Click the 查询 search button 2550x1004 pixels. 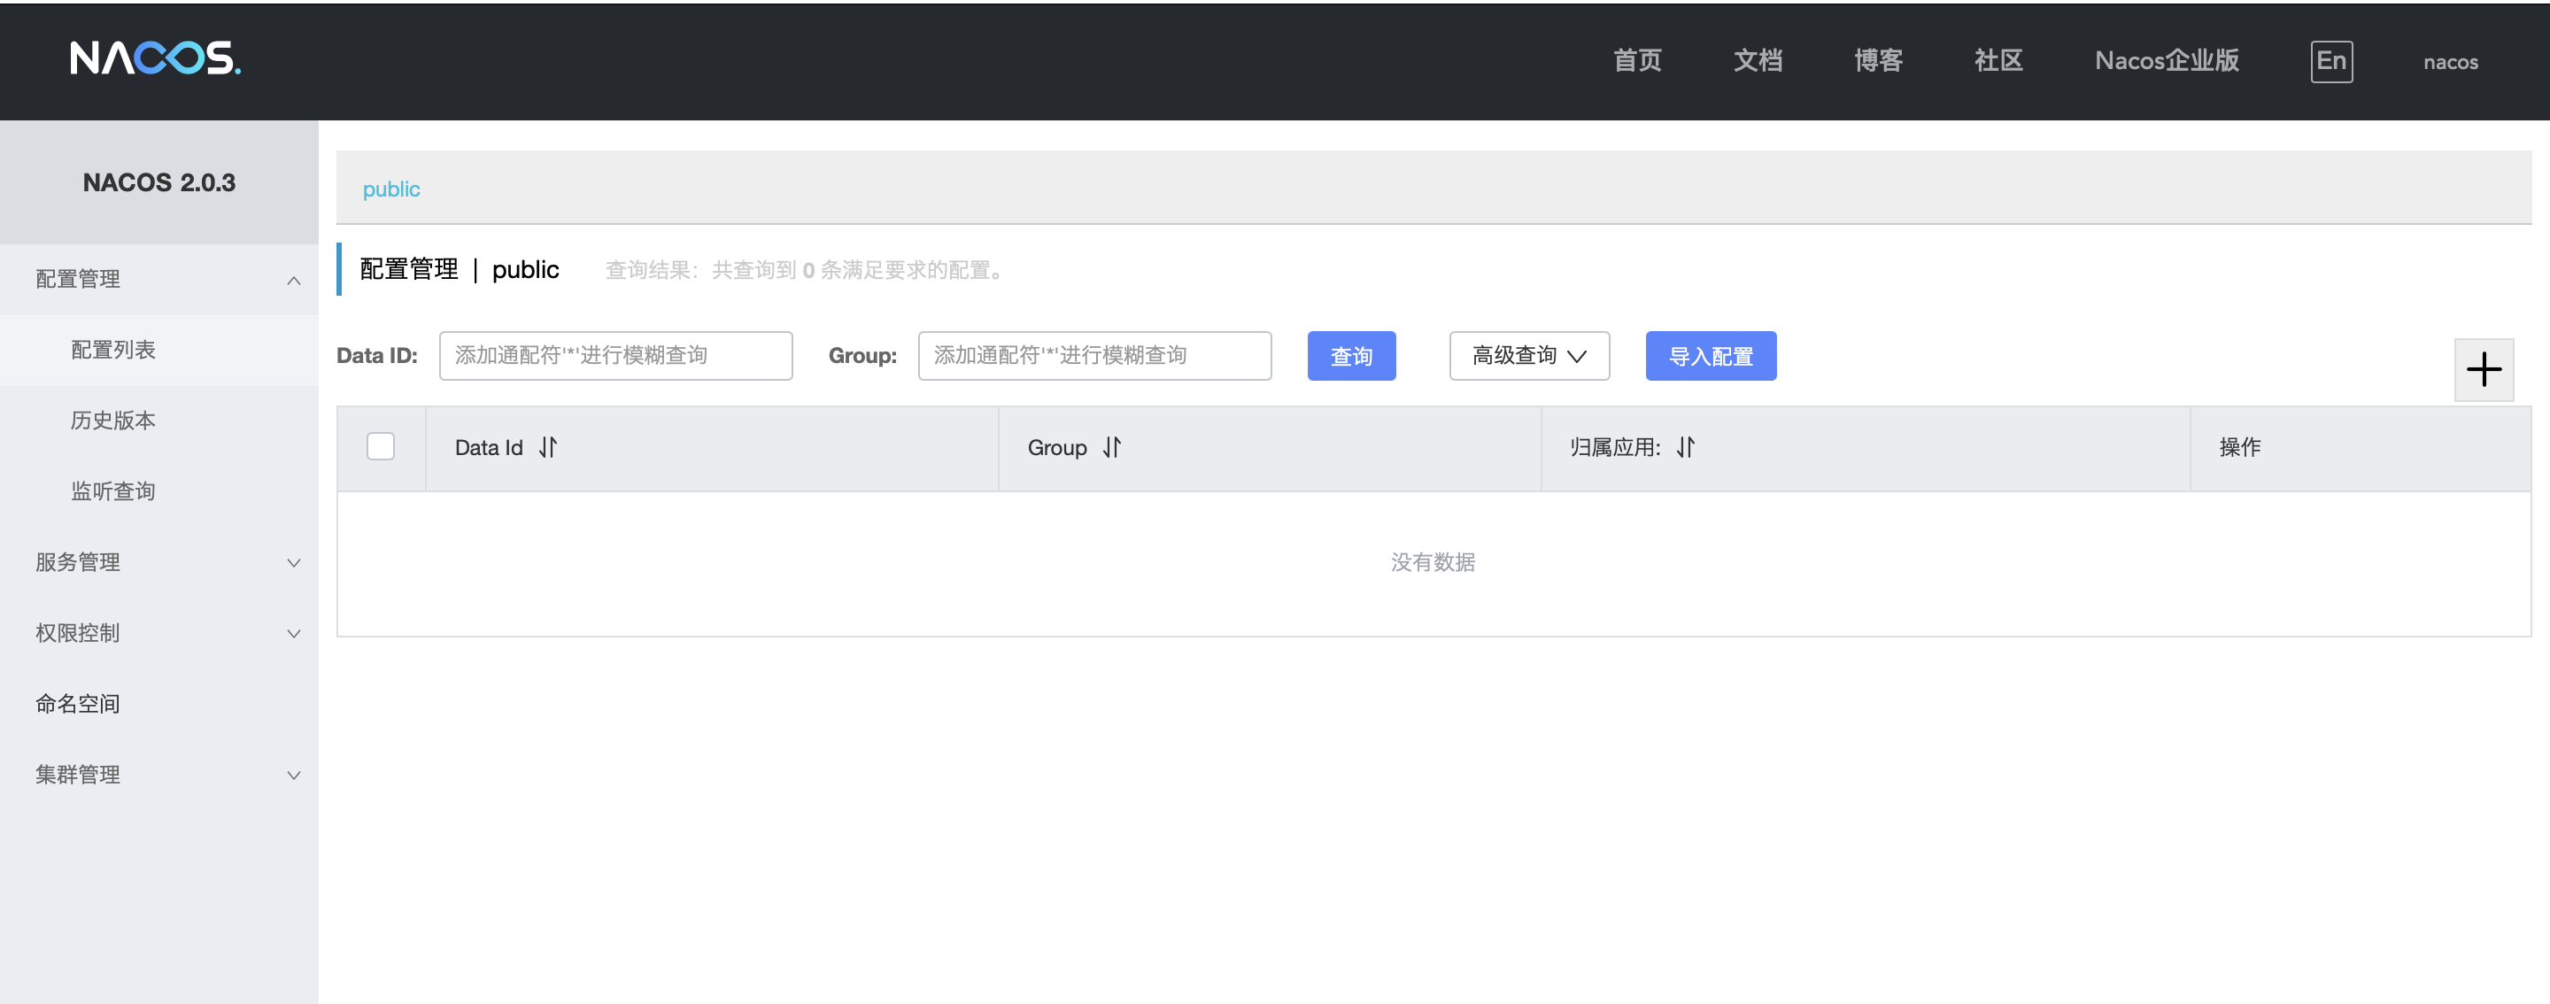click(x=1351, y=355)
